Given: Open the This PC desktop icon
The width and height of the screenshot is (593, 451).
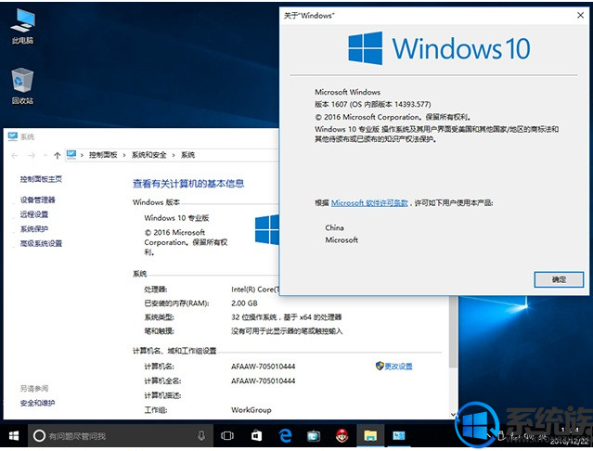Looking at the screenshot, I should click(x=22, y=26).
